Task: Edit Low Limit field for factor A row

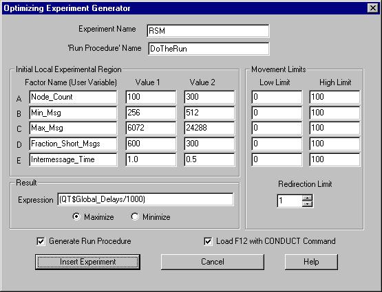Action: tap(277, 97)
